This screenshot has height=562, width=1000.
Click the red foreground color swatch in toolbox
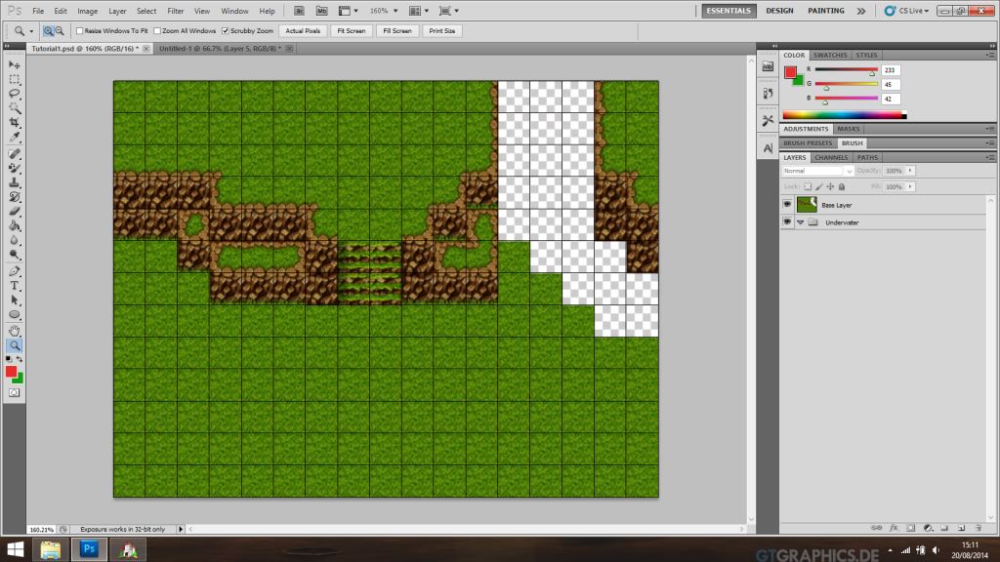point(11,372)
